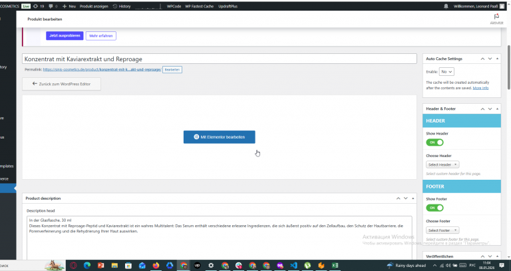
Task: Open the product permalink URL
Action: [102, 69]
